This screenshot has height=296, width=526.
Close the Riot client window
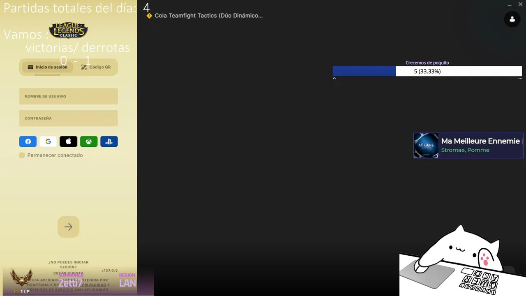[x=520, y=5]
